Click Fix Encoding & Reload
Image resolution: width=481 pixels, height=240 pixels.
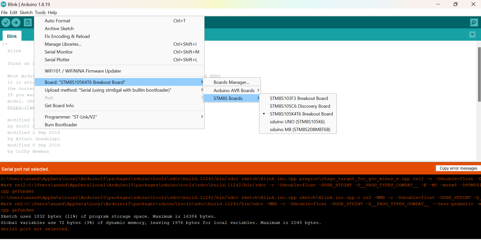(x=119, y=36)
